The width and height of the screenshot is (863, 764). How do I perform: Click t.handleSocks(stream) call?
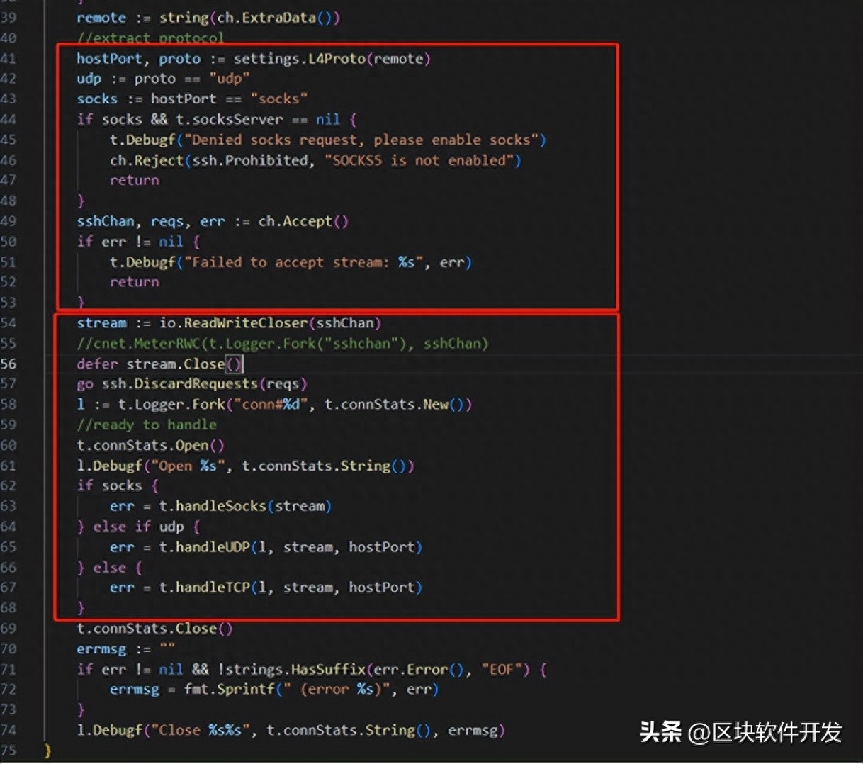(245, 506)
